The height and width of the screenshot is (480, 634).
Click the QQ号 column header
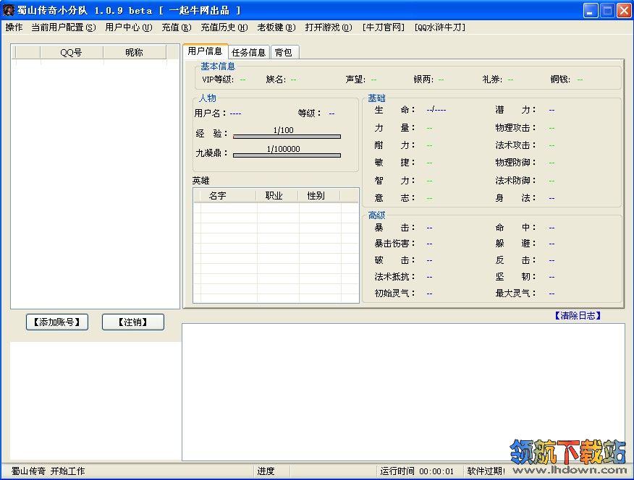[71, 52]
